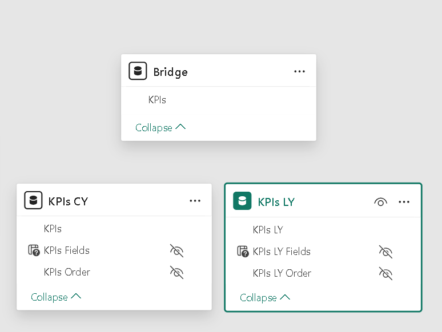Click the KPIs CY table database icon
Screen dimensions: 442x332
click(33, 201)
